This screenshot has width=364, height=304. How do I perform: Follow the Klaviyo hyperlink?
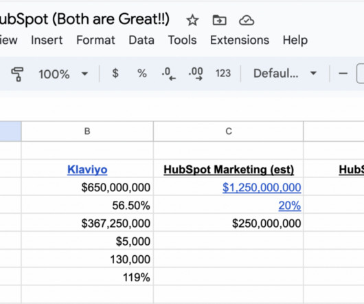click(87, 169)
